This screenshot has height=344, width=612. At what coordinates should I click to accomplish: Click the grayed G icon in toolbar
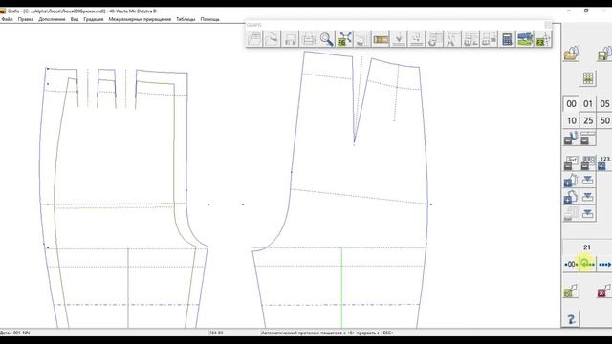435,39
